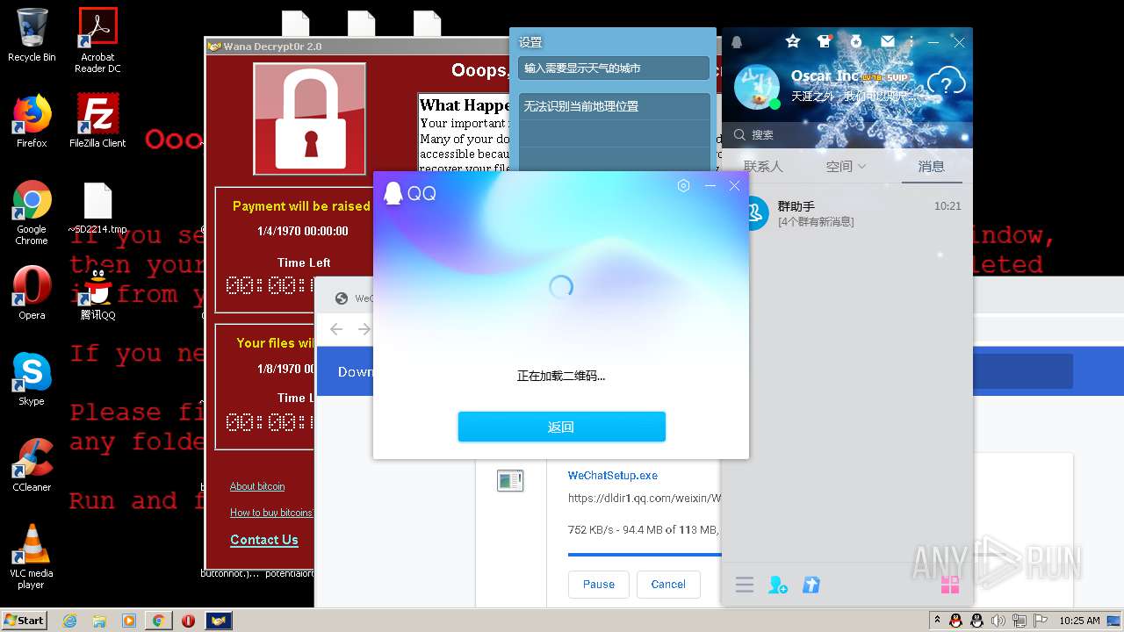Cancel the WeChatSetup.exe download
Screen dimensions: 1124x632
tap(668, 584)
